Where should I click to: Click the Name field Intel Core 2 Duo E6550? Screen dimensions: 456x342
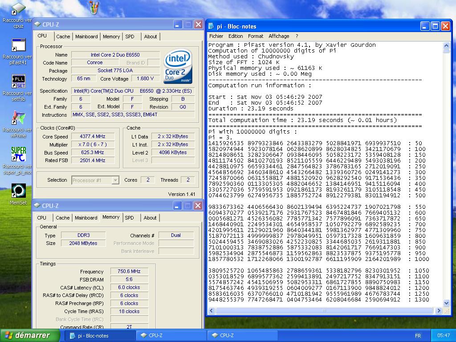coord(115,55)
